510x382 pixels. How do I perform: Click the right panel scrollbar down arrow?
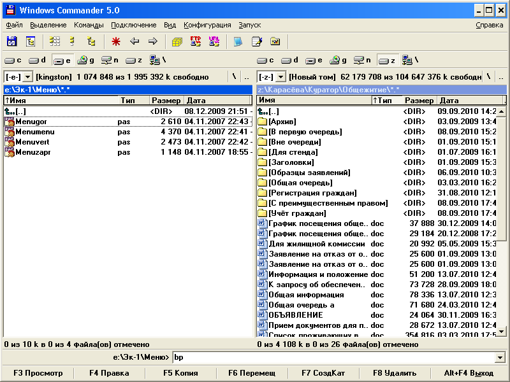[501, 331]
